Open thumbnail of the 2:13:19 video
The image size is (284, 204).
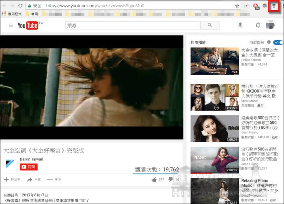pos(215,191)
